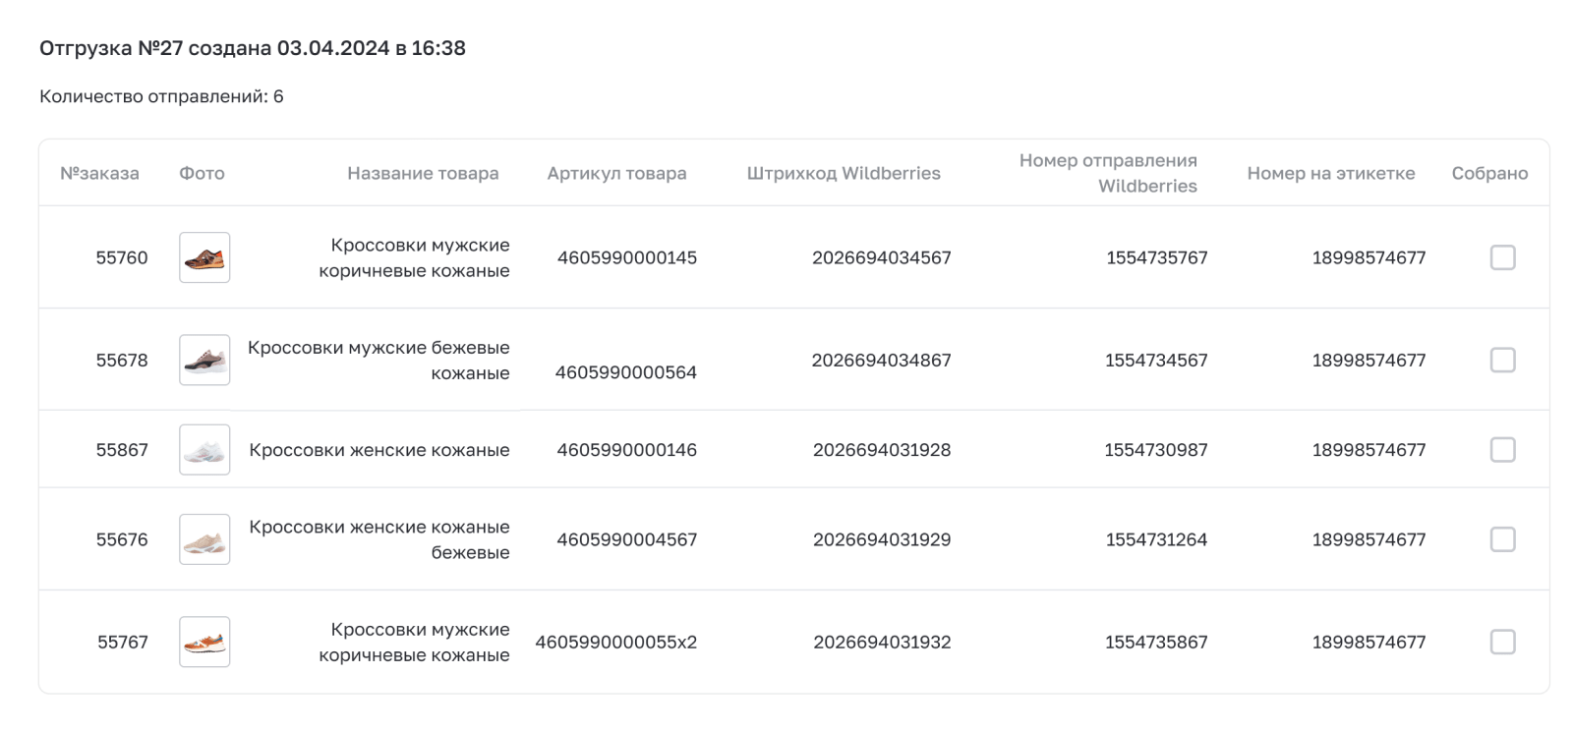Click product name Кроссовки женские кожаные бежевые

click(x=379, y=539)
